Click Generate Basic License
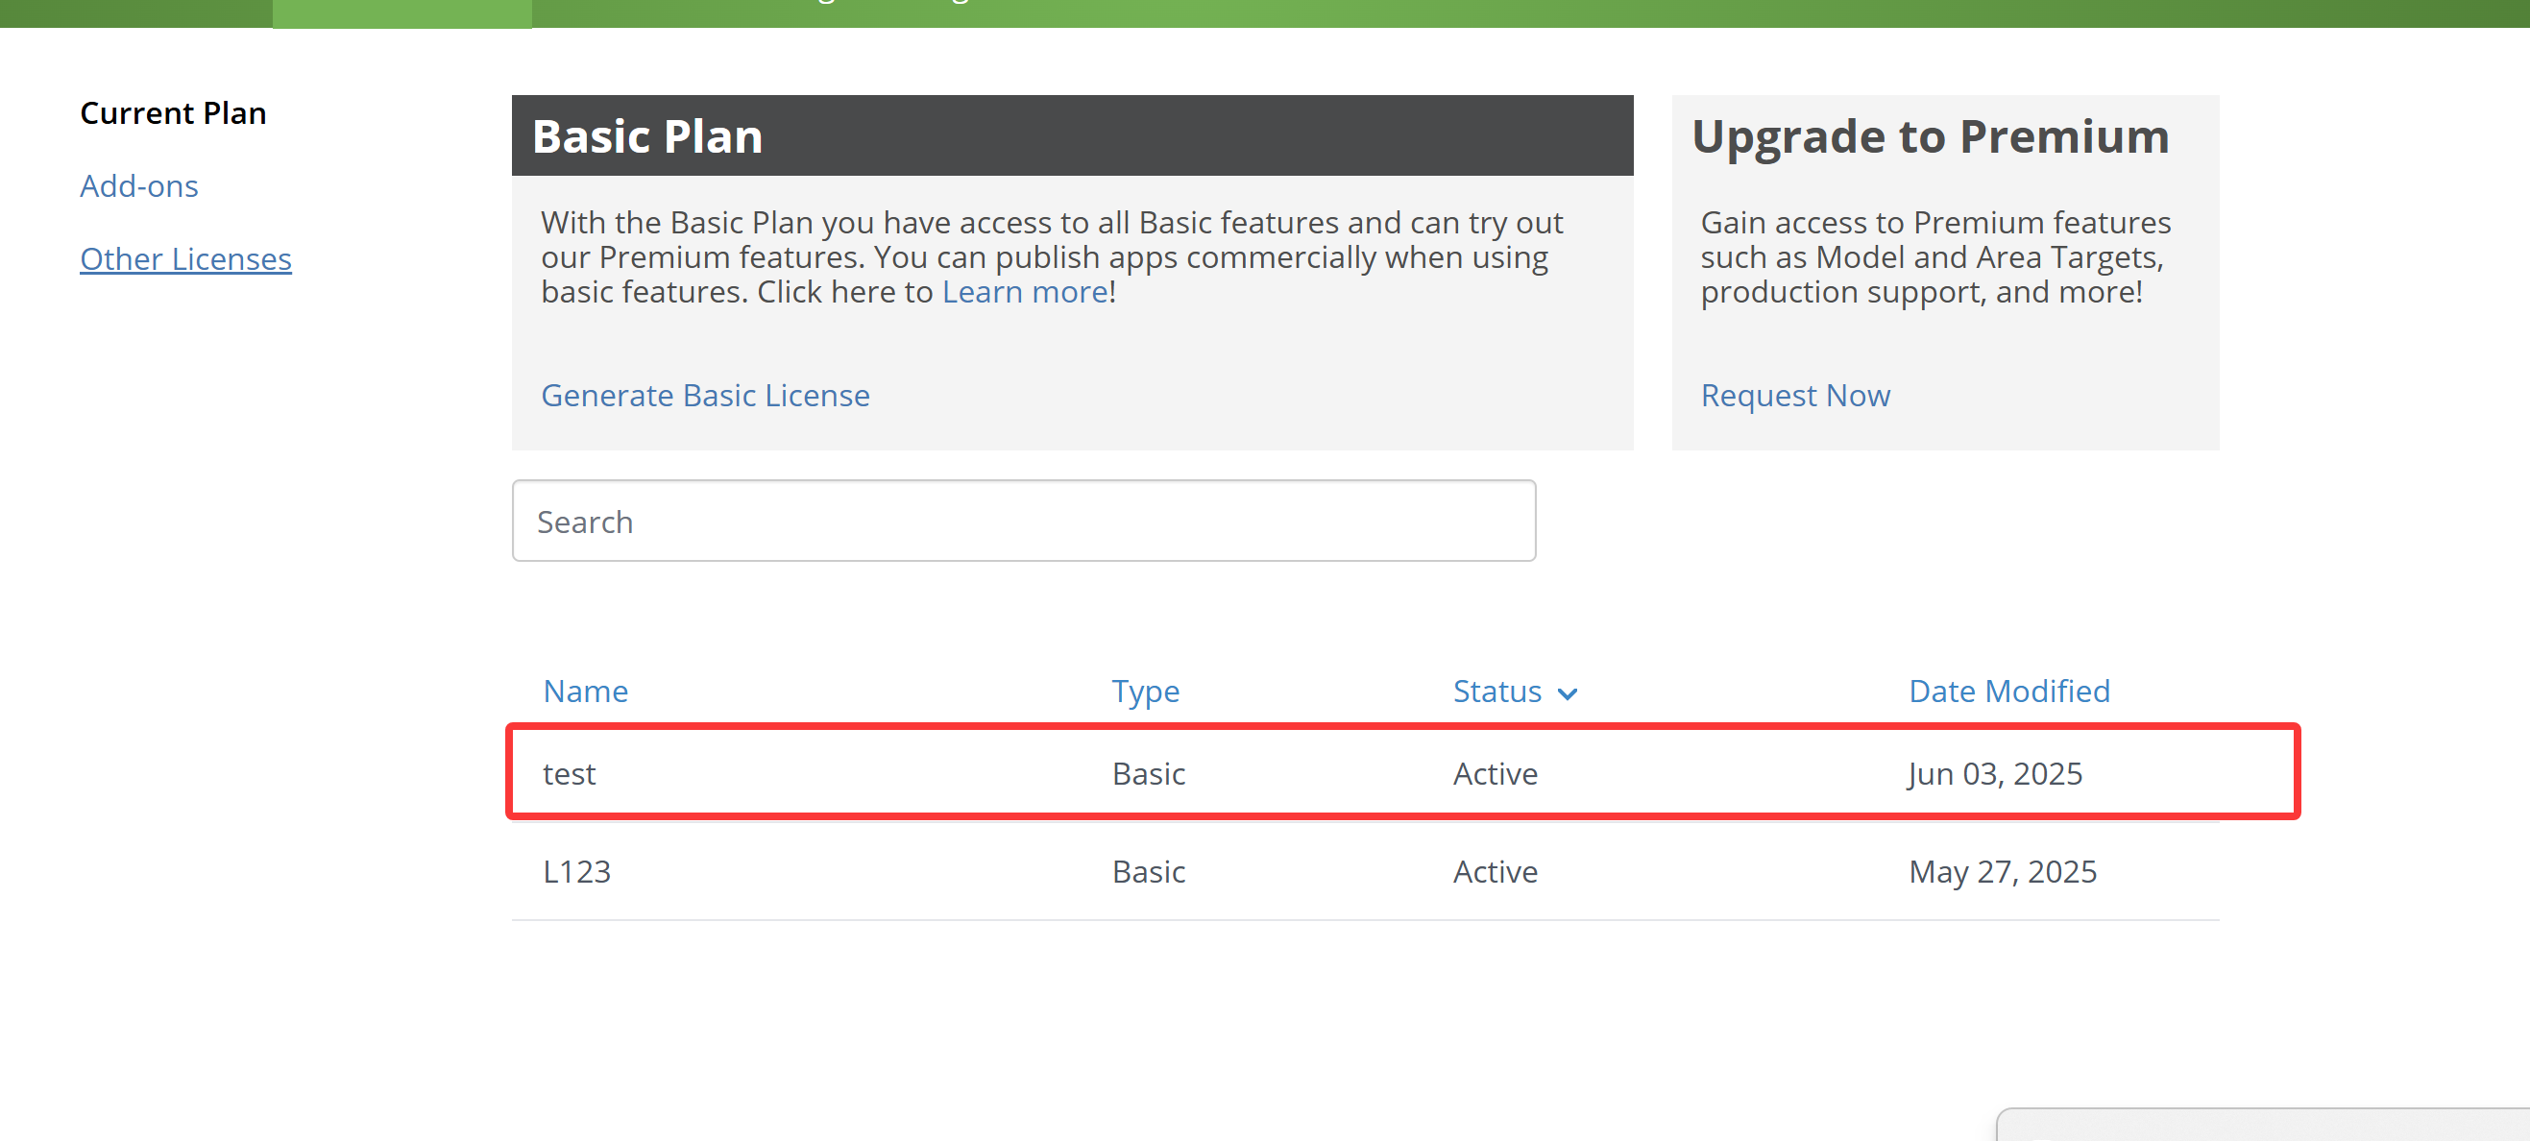The image size is (2530, 1141). point(704,395)
